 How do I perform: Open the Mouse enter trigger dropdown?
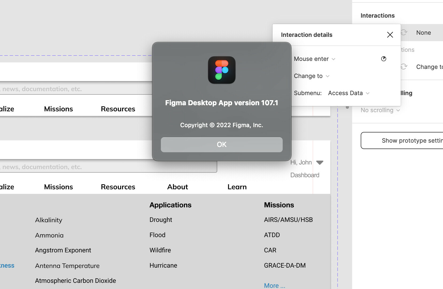click(314, 59)
